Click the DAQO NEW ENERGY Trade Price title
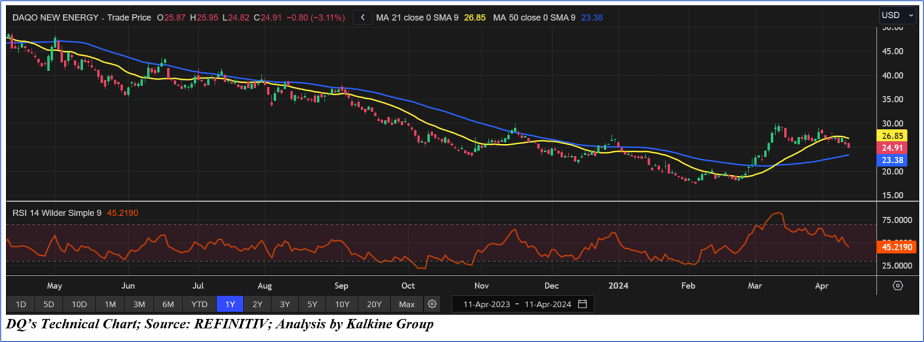This screenshot has height=342, width=924. tap(82, 17)
